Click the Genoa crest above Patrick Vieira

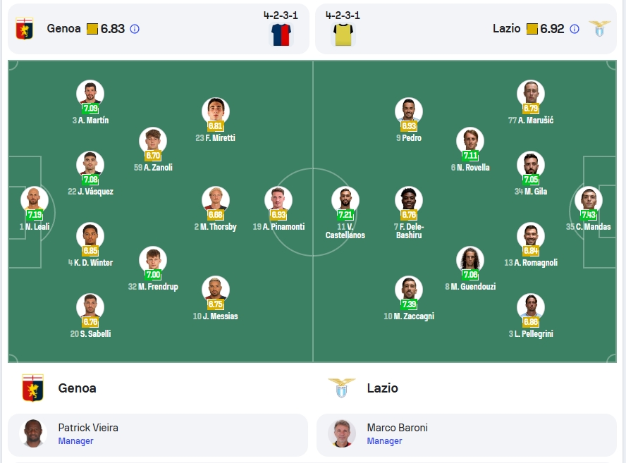32,388
